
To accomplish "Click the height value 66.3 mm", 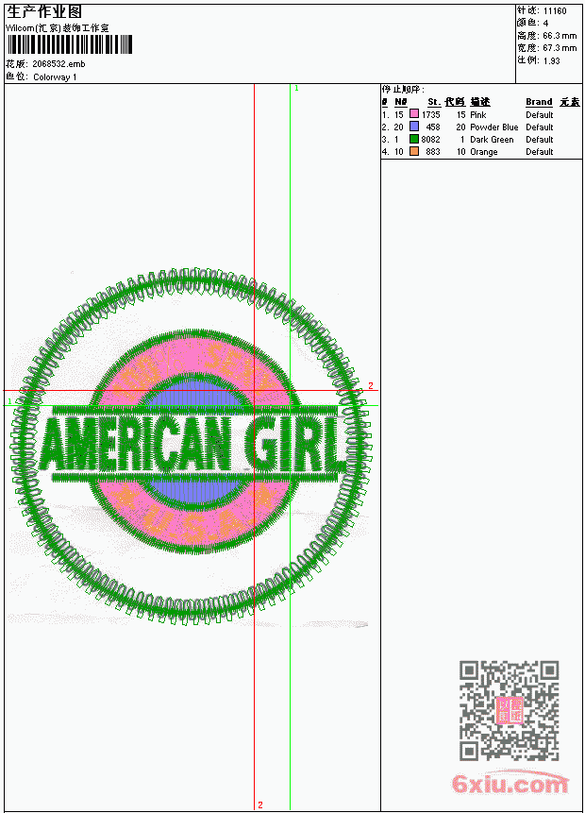I will [560, 36].
